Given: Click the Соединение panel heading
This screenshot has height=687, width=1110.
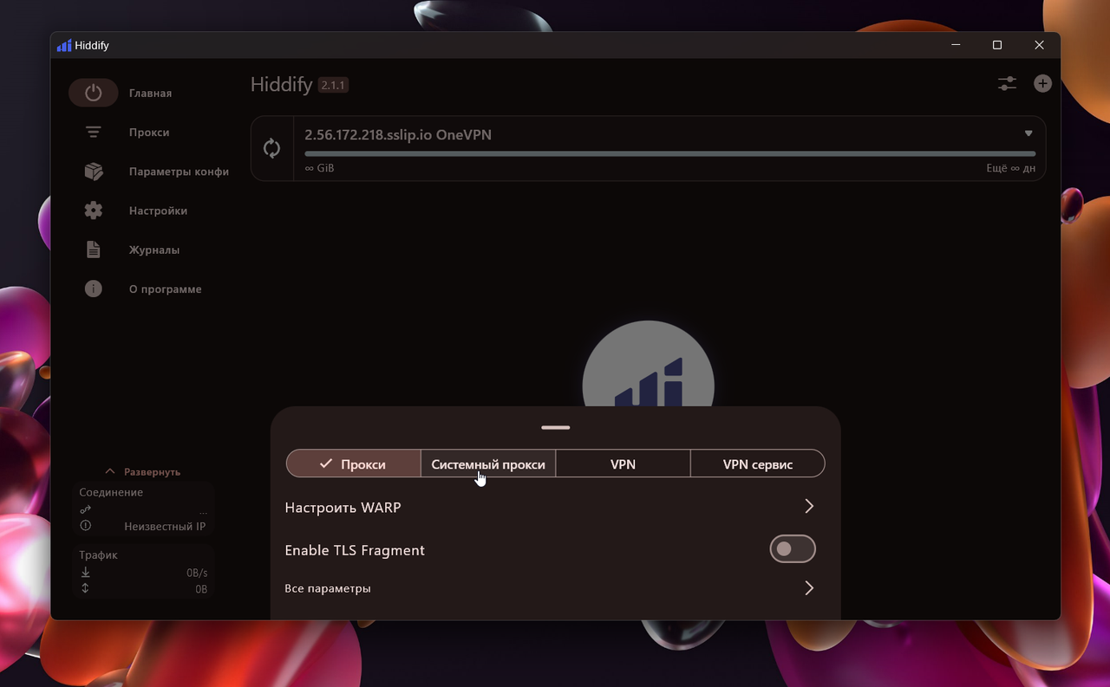Looking at the screenshot, I should tap(111, 492).
